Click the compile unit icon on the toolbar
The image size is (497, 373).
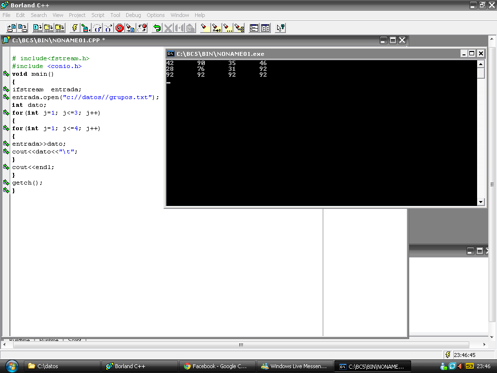point(85,28)
